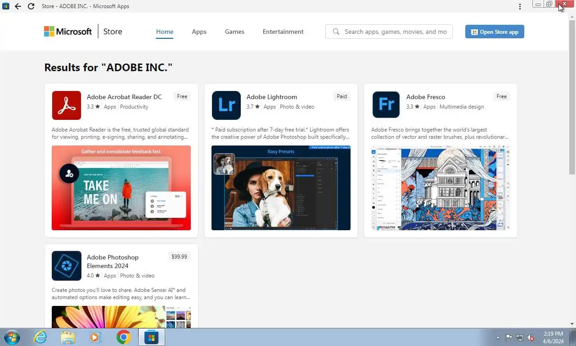
Task: Click Adobe Fresco artwork screenshot
Action: [x=441, y=188]
